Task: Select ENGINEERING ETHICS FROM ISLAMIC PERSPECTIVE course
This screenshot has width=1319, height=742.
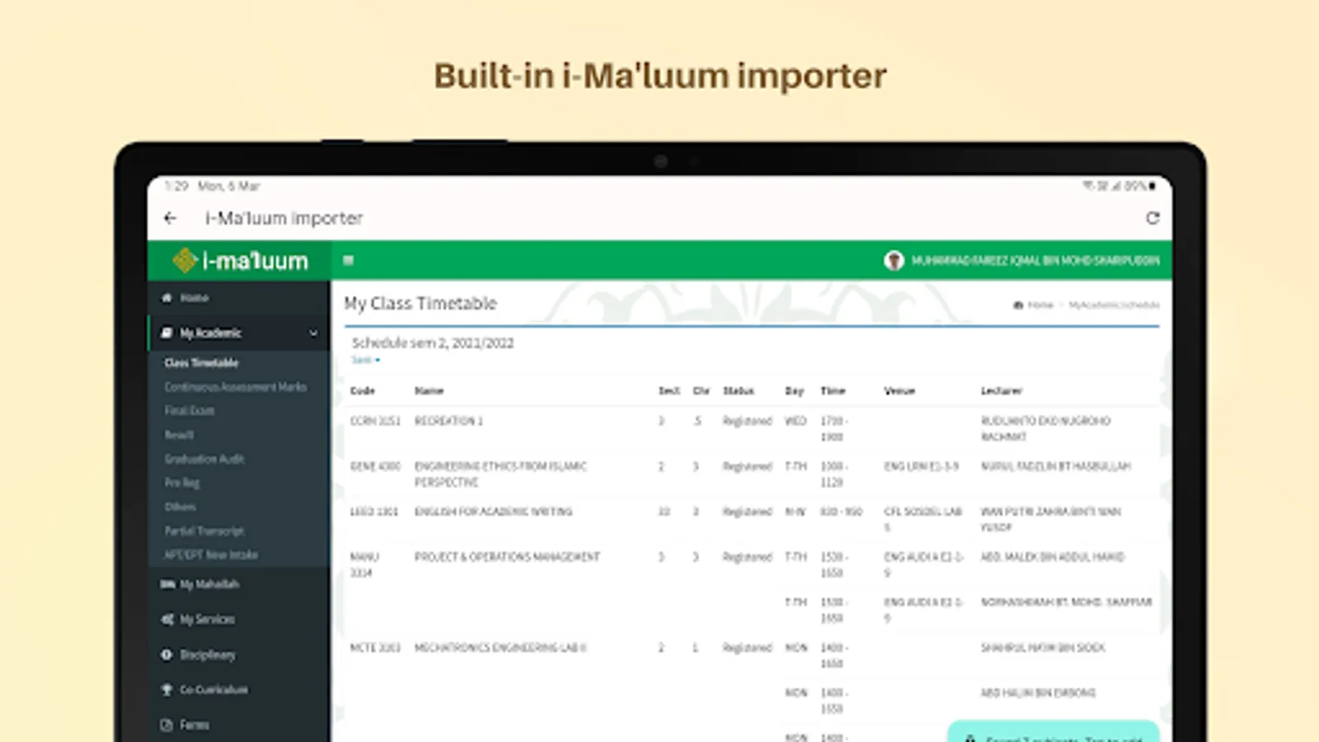Action: point(500,474)
